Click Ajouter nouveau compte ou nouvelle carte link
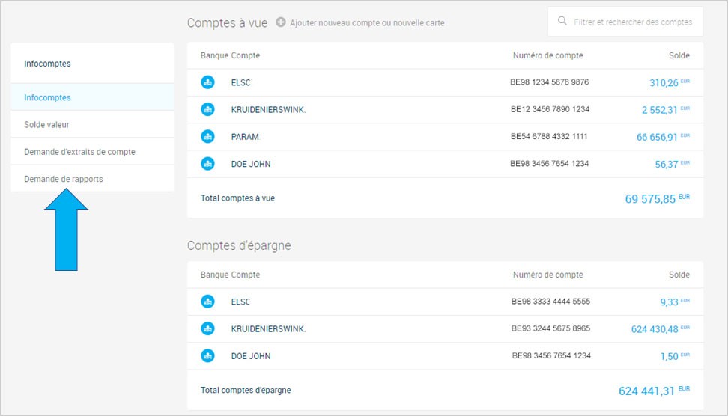 tap(367, 22)
